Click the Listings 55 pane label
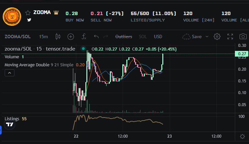This screenshot has height=144, width=249. [x=15, y=119]
